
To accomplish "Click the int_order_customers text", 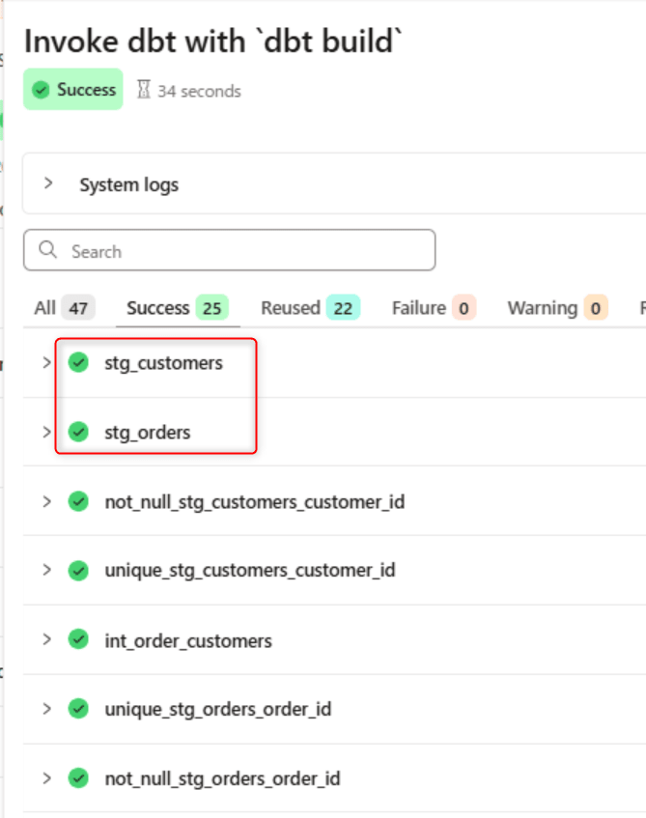I will click(x=188, y=640).
